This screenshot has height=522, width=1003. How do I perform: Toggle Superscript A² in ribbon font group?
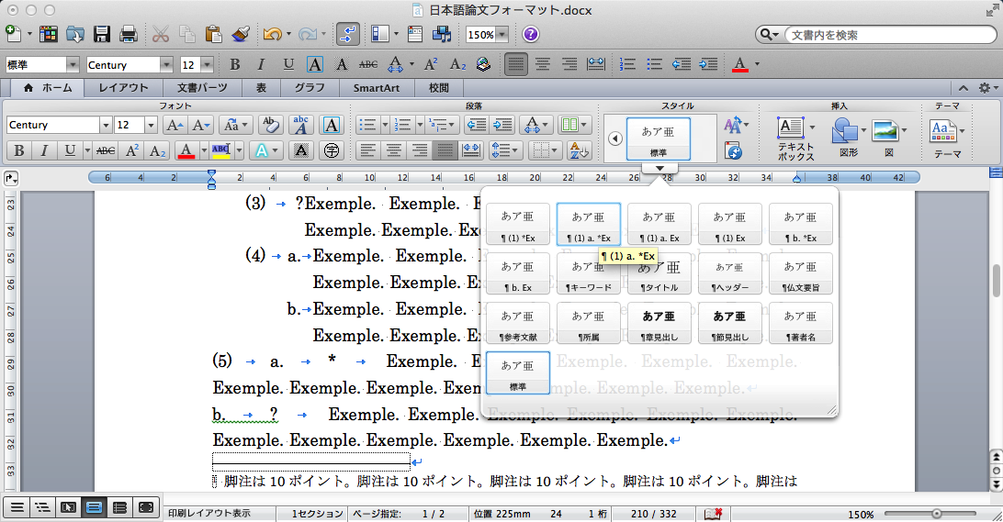click(x=131, y=150)
